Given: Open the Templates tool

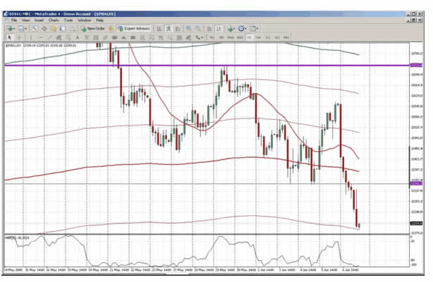Looking at the screenshot, I should [x=252, y=28].
